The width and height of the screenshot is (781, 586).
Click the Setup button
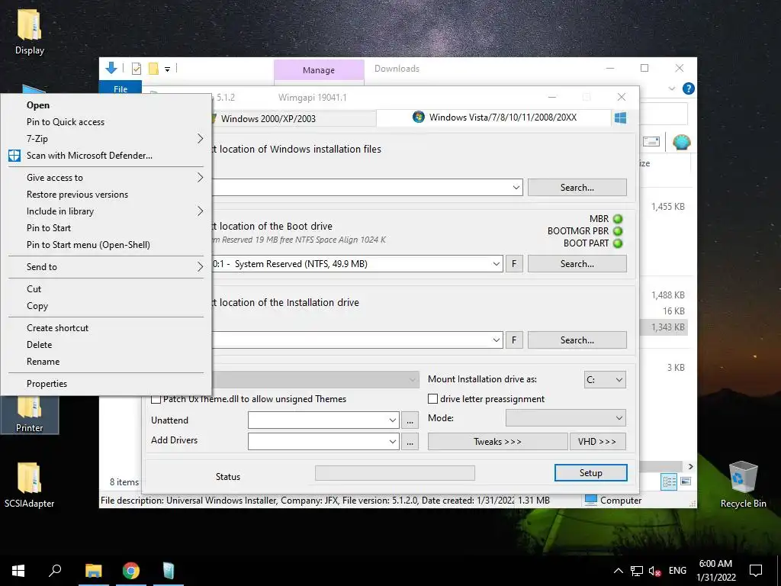coord(591,473)
